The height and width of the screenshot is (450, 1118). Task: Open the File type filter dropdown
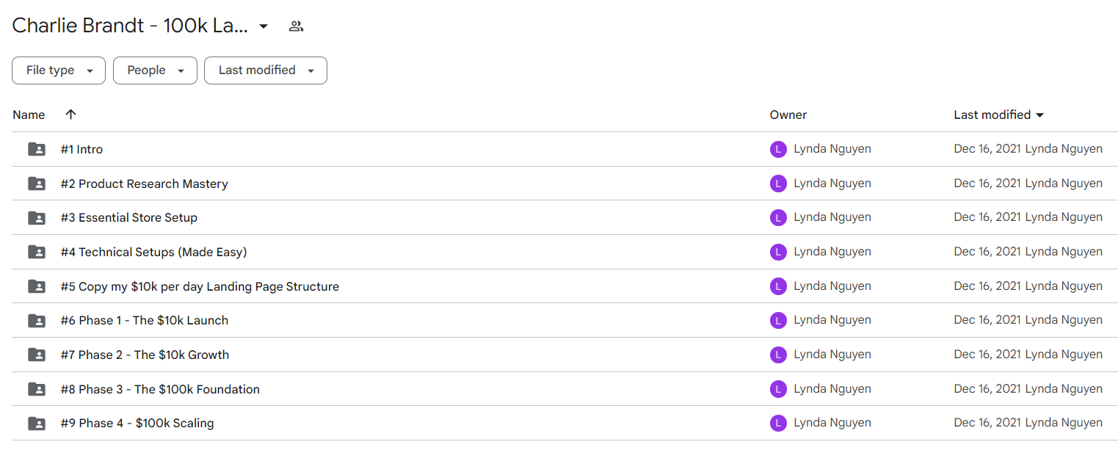point(59,70)
